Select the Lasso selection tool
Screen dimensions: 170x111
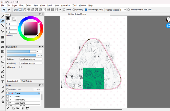tap(3, 62)
